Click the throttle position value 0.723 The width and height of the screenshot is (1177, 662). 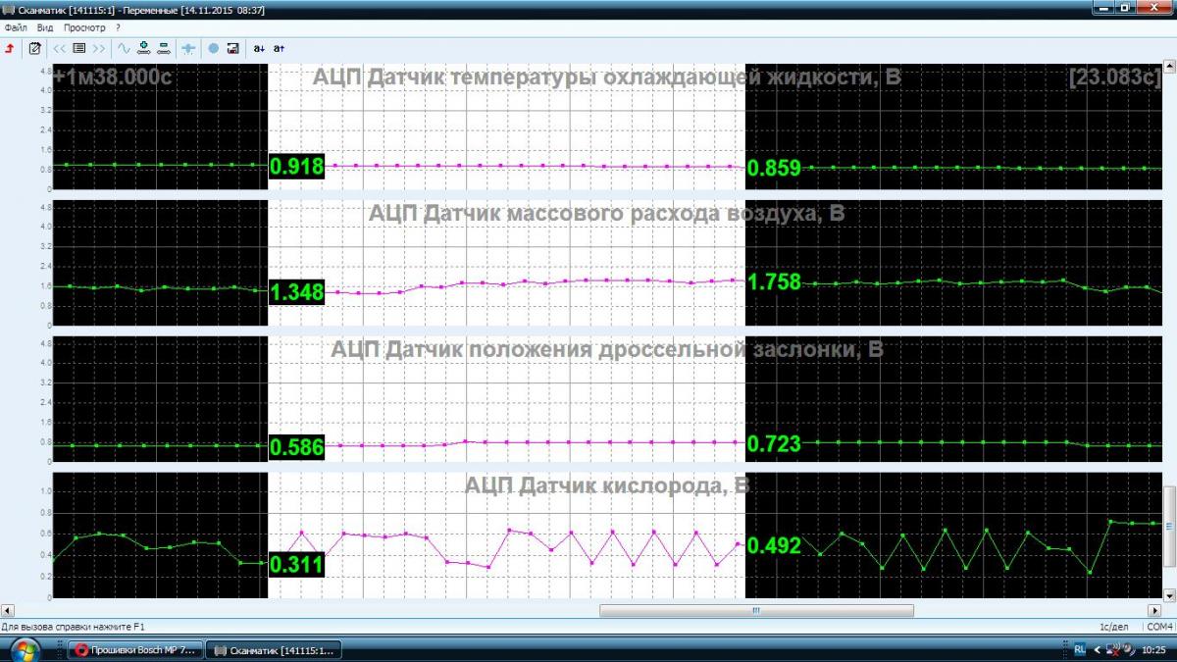774,444
